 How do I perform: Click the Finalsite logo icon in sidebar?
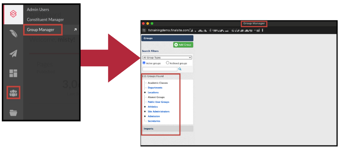click(14, 14)
